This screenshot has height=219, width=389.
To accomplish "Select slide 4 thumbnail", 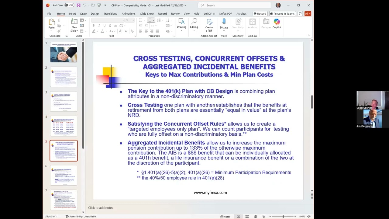I will [64, 126].
